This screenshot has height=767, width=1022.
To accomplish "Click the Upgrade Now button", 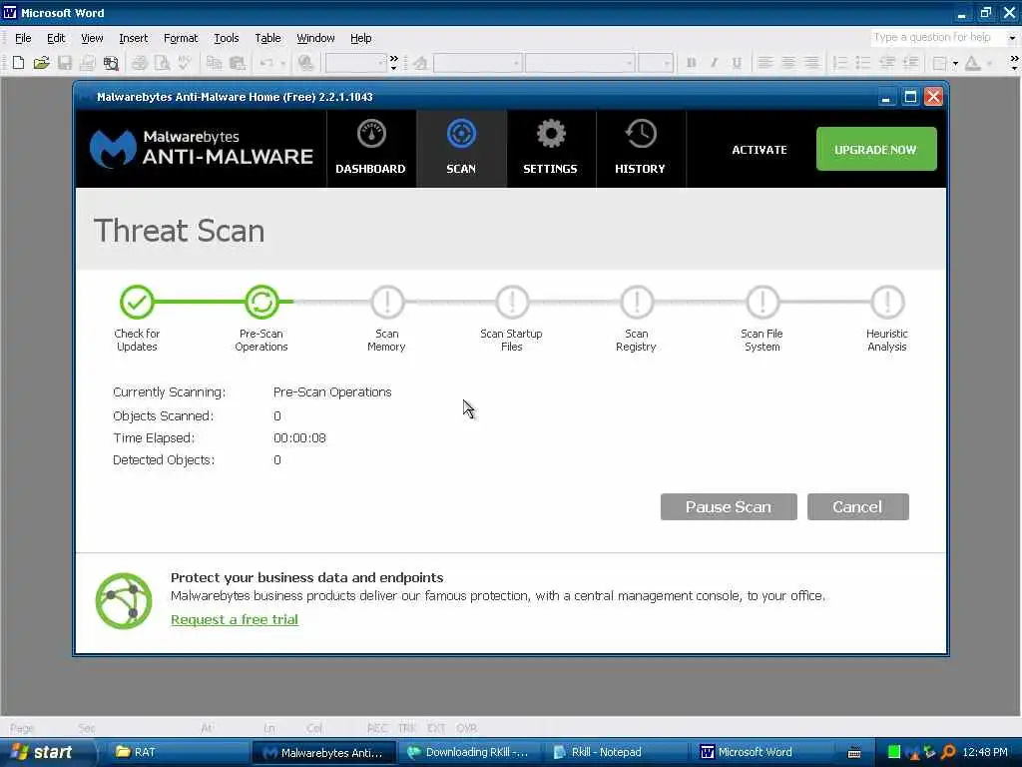I will [x=876, y=150].
